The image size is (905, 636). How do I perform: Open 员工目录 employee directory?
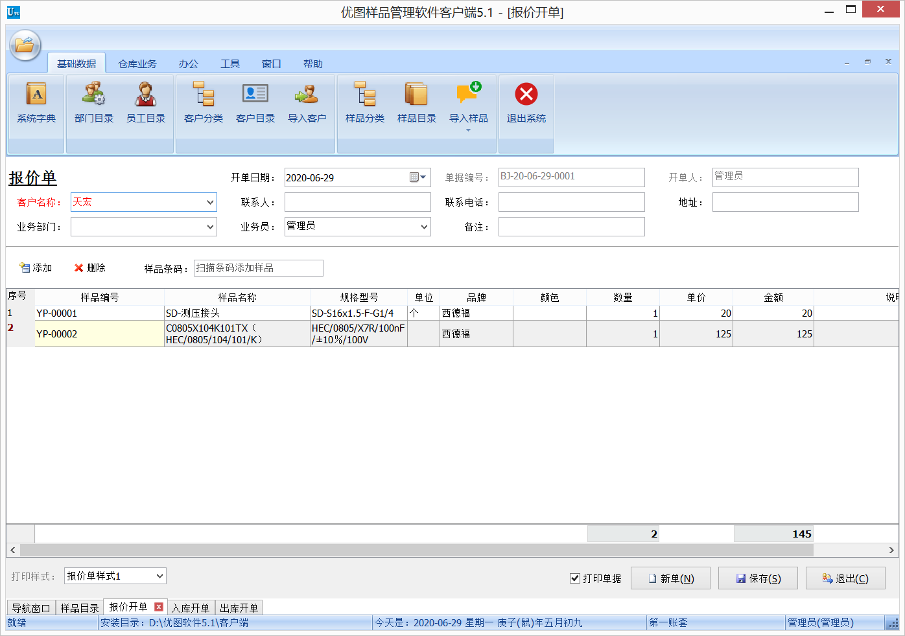(x=146, y=104)
